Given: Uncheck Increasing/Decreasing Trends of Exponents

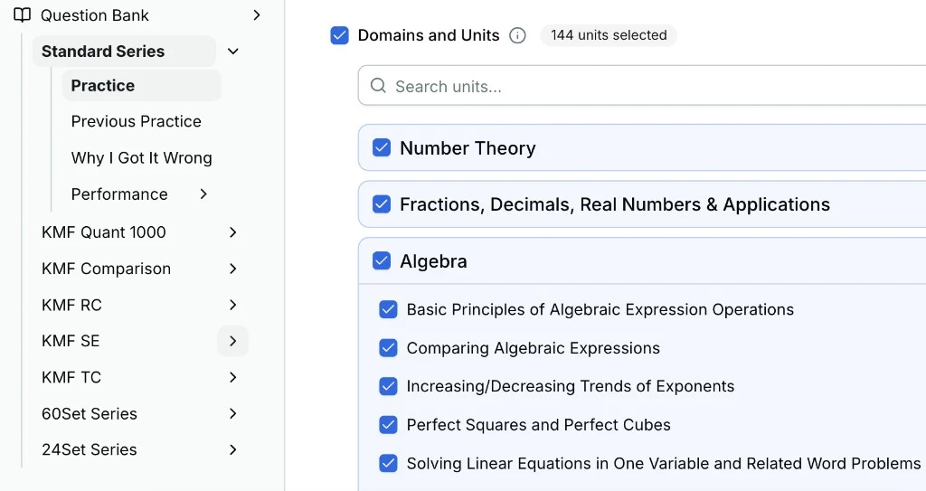Looking at the screenshot, I should [x=388, y=386].
